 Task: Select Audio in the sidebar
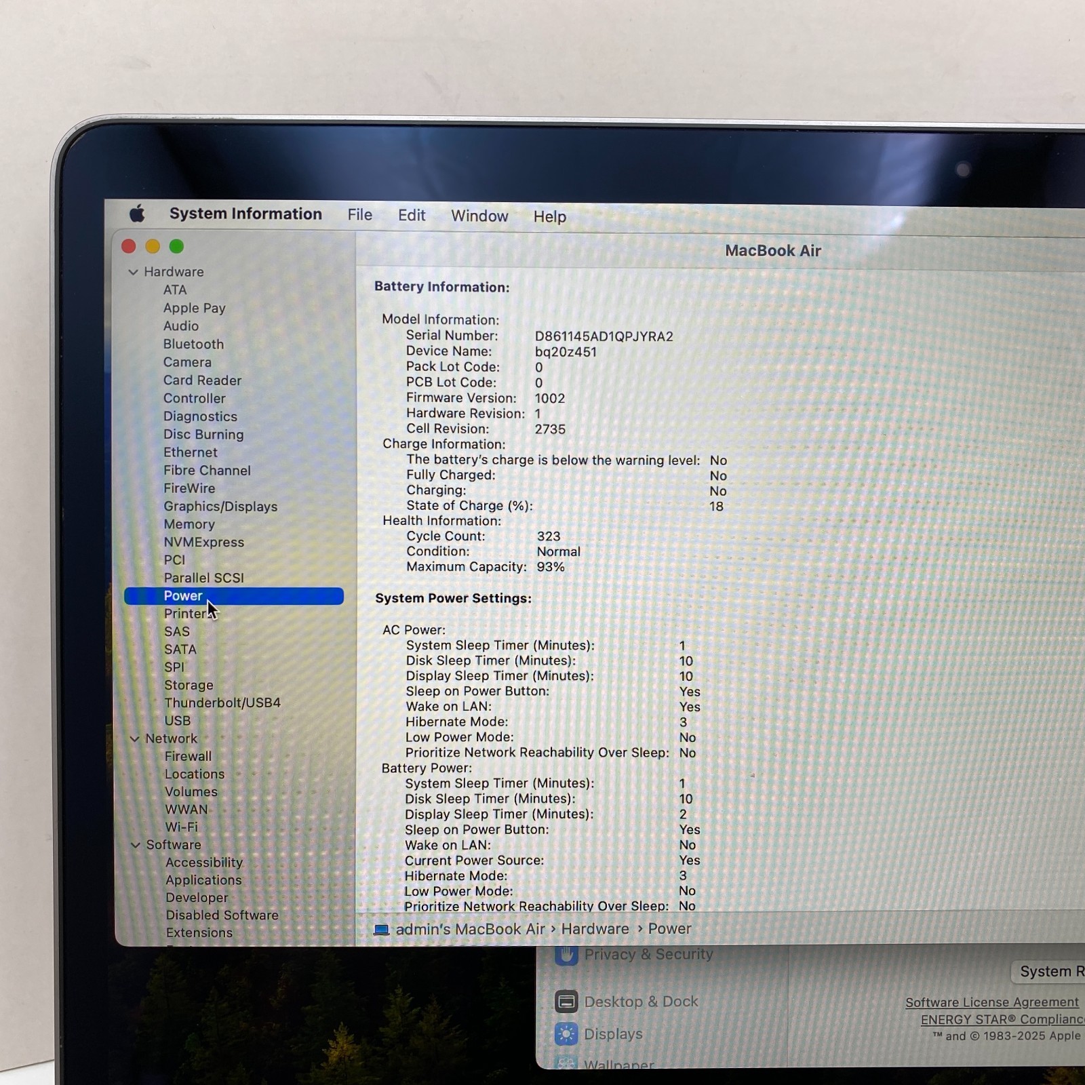pos(181,326)
